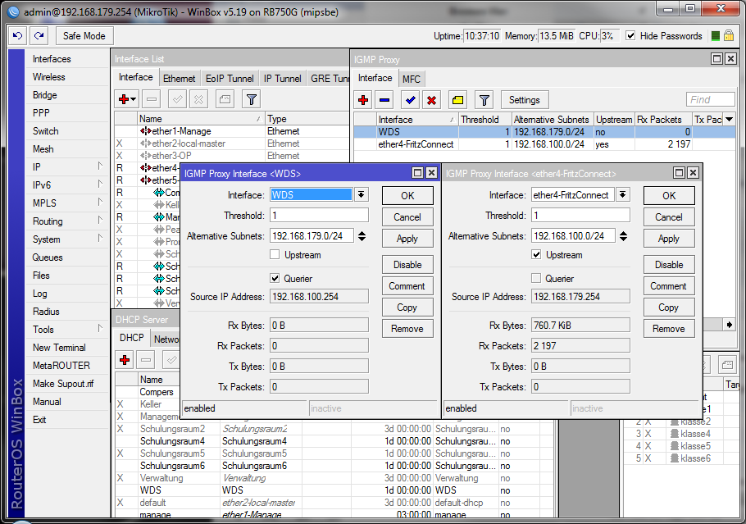Click the Find search field in IGMP Proxy
746x524 pixels.
[x=709, y=100]
